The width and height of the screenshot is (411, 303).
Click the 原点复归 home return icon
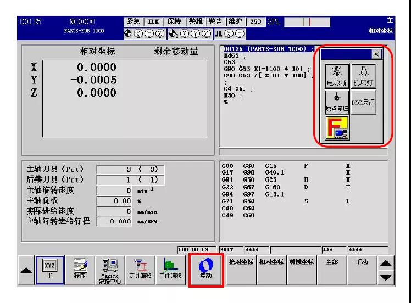[337, 102]
